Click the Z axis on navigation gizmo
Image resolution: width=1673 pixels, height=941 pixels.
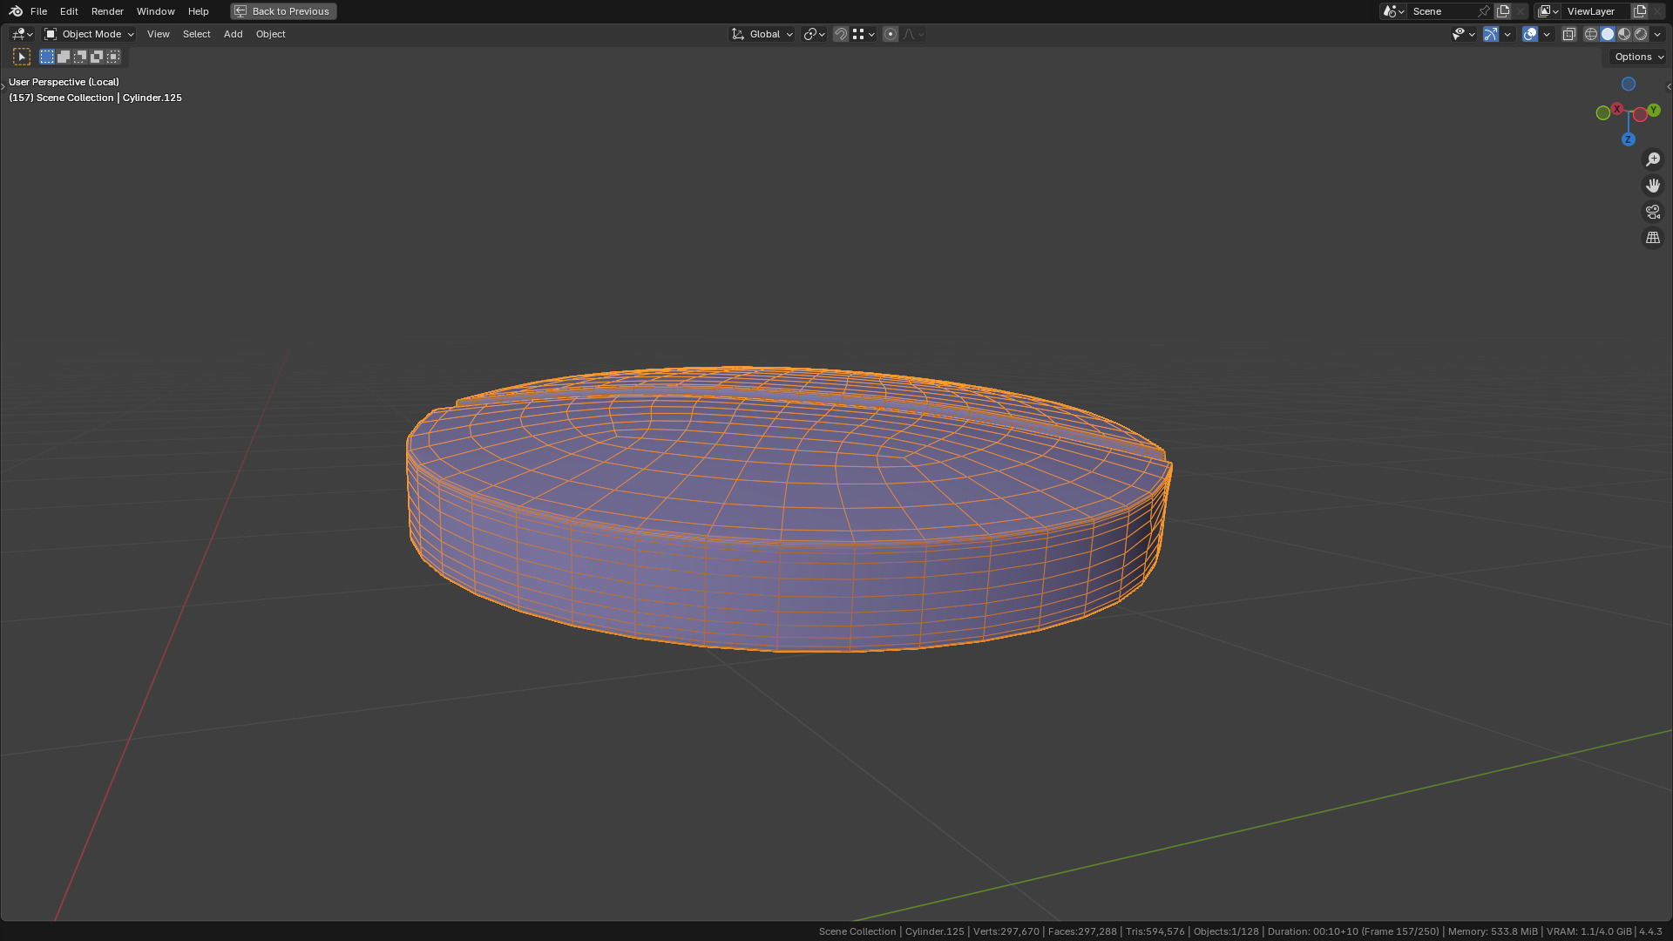tap(1629, 139)
